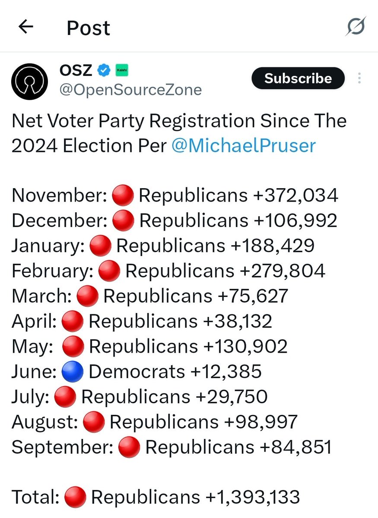The image size is (378, 518).
Task: Tap the September Republicans +84,851 line
Action: [172, 447]
